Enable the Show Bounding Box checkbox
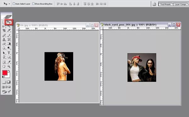Image resolution: width=189 pixels, height=117 pixels. (x=33, y=4)
